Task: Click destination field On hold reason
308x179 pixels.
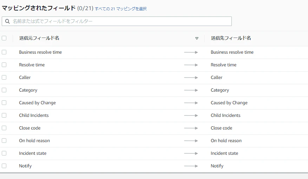Action: [x=226, y=140]
